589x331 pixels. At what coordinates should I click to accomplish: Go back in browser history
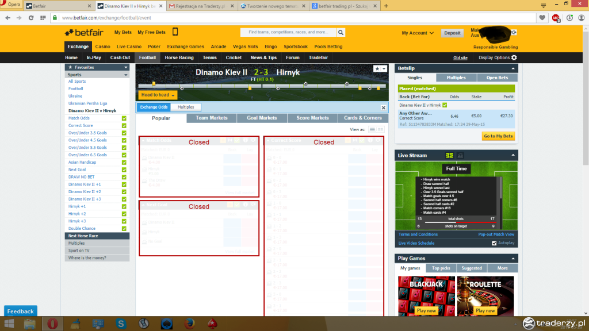click(7, 18)
